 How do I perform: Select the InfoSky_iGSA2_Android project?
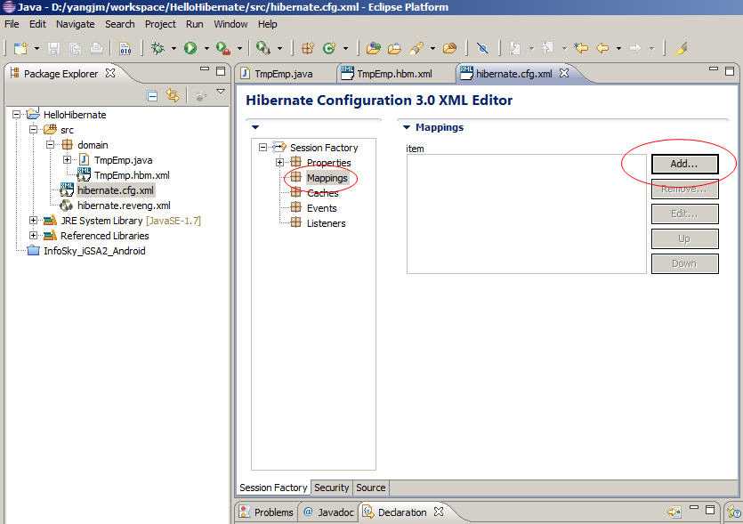coord(94,251)
